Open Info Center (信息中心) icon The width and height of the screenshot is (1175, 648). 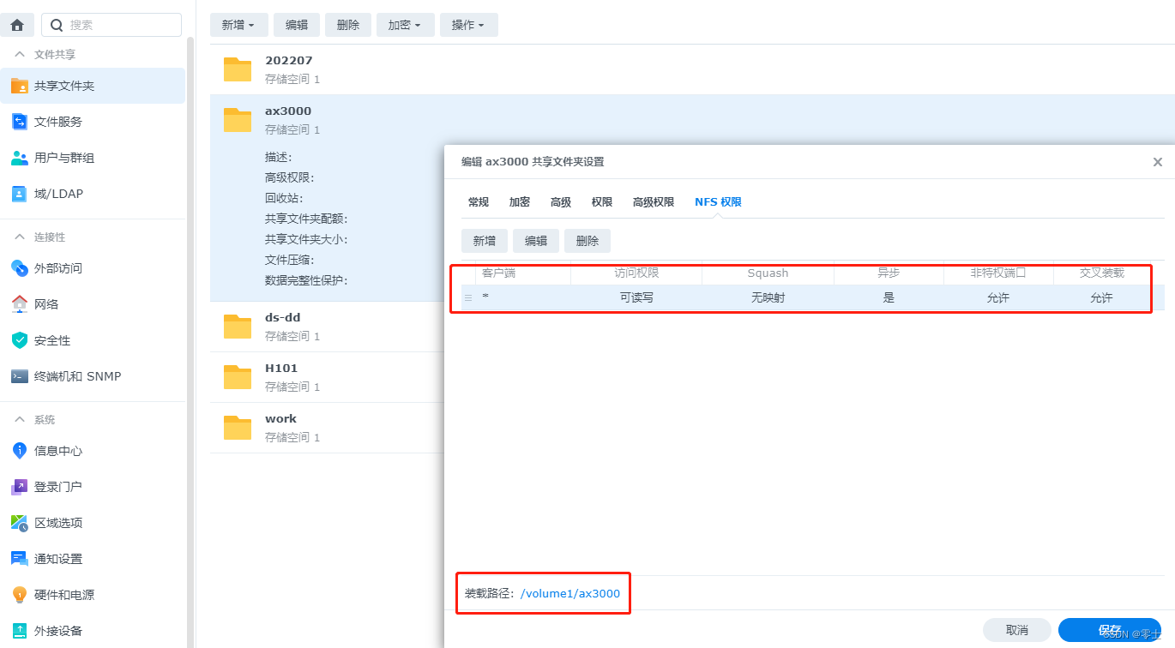coord(19,451)
